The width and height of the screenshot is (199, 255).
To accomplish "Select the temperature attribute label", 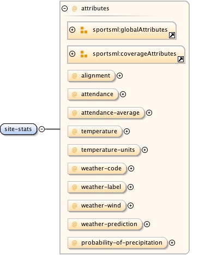I will [x=99, y=131].
